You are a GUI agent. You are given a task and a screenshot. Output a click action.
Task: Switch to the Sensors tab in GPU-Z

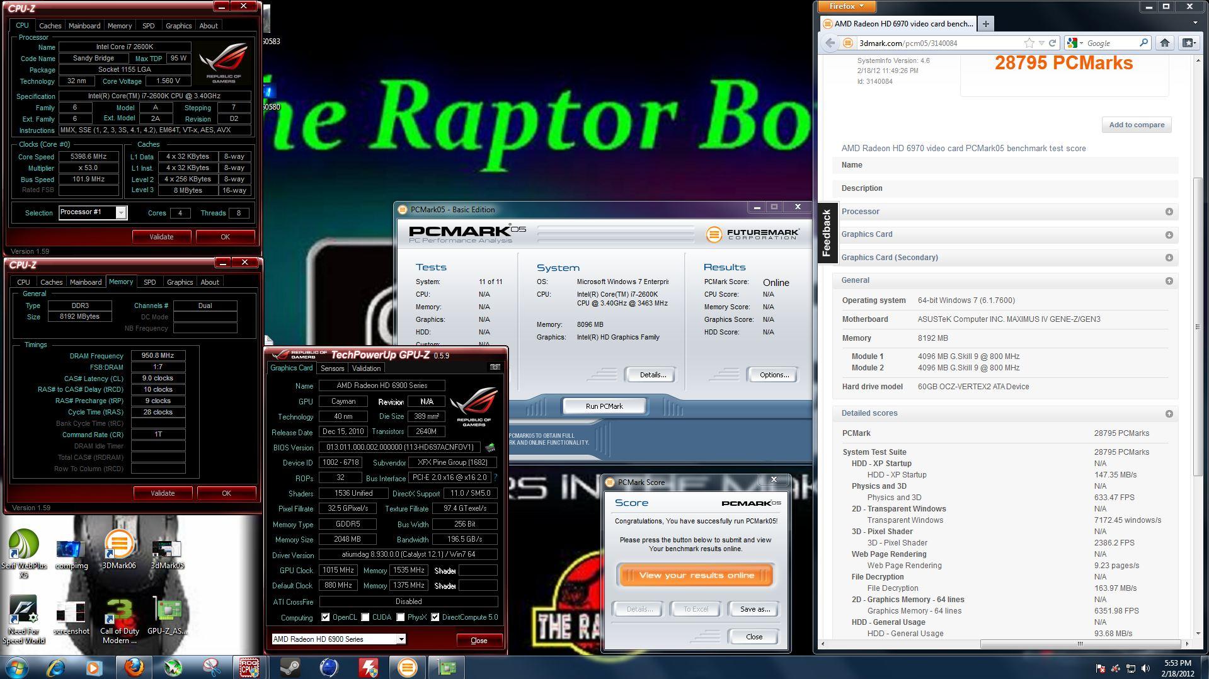coord(332,368)
